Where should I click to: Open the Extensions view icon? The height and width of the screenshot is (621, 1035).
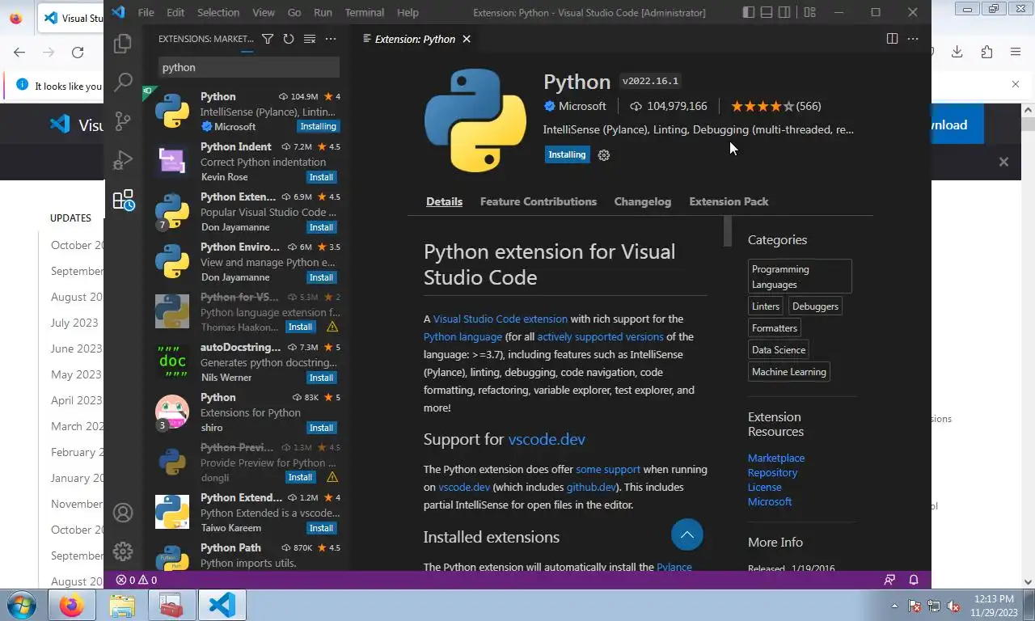tap(123, 200)
